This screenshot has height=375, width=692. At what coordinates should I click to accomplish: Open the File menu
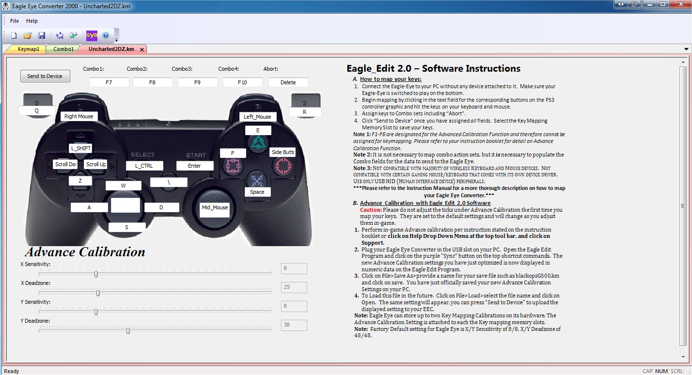point(15,21)
